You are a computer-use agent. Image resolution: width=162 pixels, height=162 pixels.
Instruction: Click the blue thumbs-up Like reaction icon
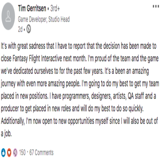(x=4, y=153)
